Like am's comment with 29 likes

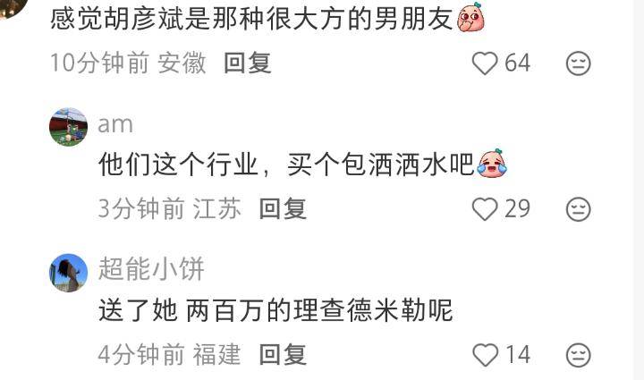(x=485, y=209)
